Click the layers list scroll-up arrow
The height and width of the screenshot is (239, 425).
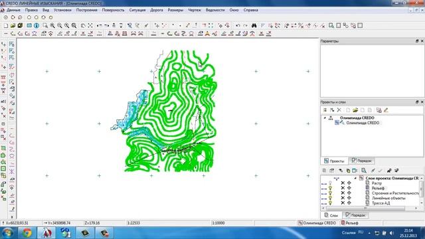tap(422, 179)
